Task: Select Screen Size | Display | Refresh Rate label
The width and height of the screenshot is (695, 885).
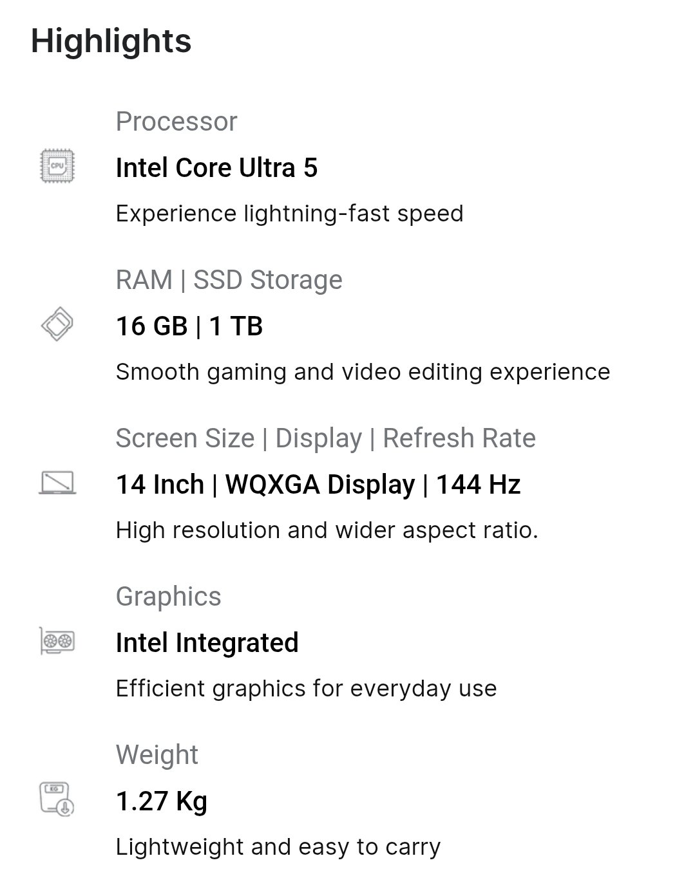Action: point(326,439)
